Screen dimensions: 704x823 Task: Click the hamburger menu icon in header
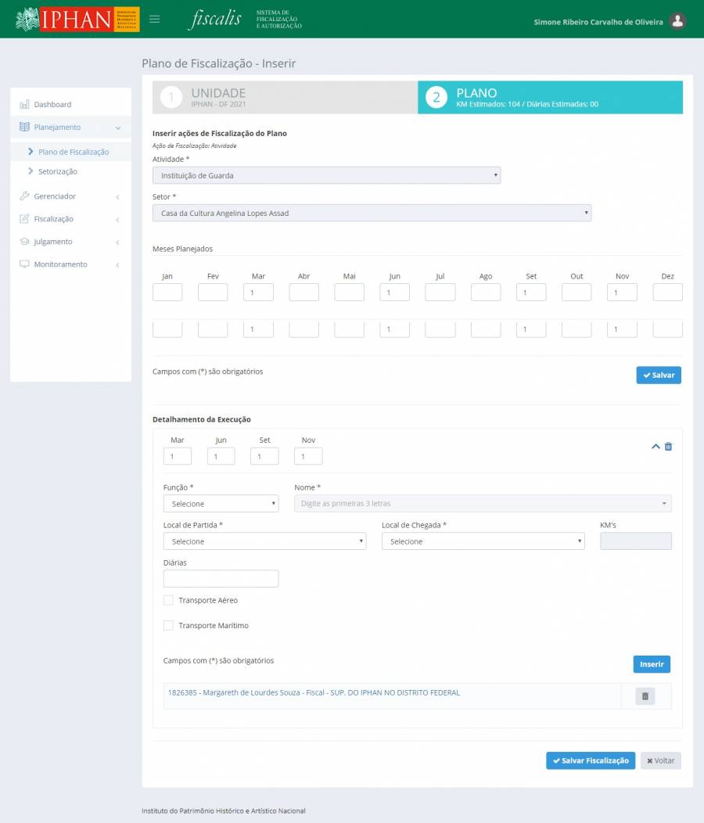click(154, 19)
